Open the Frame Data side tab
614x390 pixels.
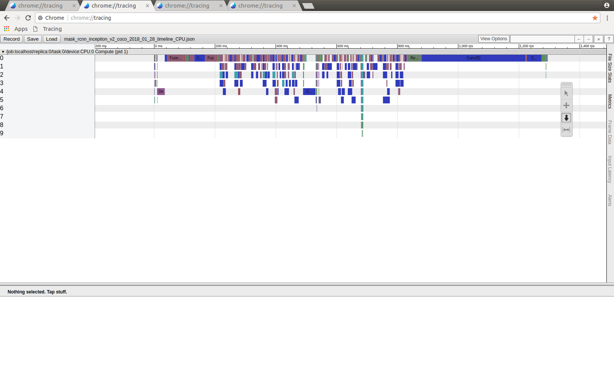click(610, 132)
